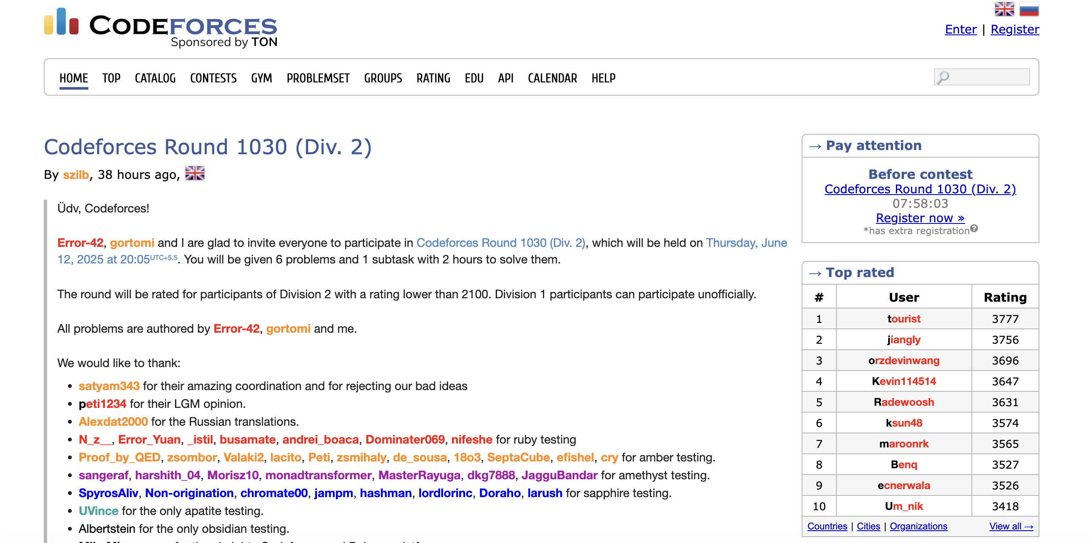1090x543 pixels.
Task: Open the EDU menu item
Action: [474, 78]
